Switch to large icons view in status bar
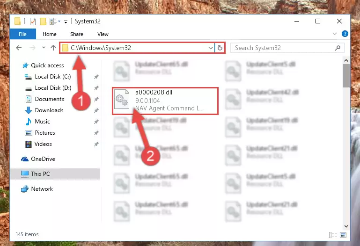Screen dimensions: 360x246 [x=343, y=235]
